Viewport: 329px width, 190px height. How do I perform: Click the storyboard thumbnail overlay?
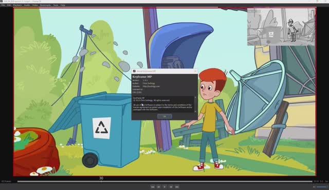(281, 27)
